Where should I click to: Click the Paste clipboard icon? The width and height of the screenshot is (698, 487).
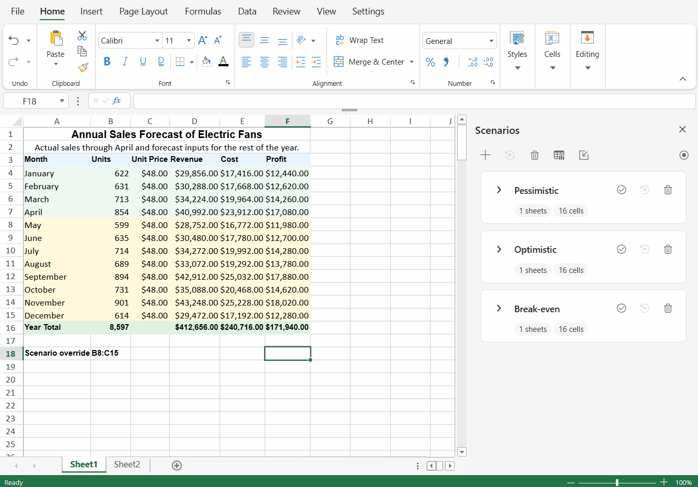pos(56,38)
